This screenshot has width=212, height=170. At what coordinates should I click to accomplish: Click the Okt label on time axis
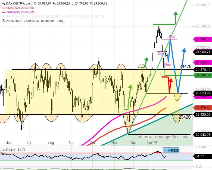(92, 143)
